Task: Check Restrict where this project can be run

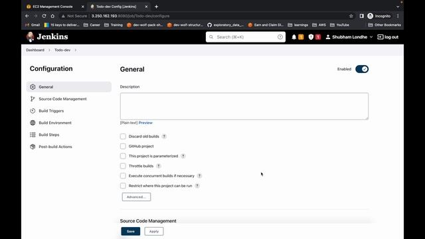Action: 123,186
